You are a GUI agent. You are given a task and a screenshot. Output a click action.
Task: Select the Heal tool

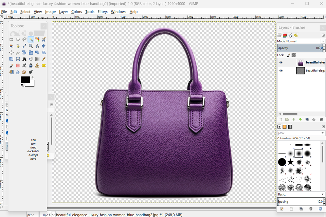click(x=44, y=66)
